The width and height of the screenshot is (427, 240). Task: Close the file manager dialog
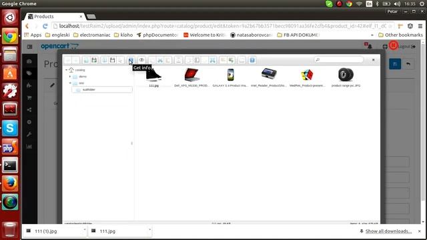pos(374,59)
